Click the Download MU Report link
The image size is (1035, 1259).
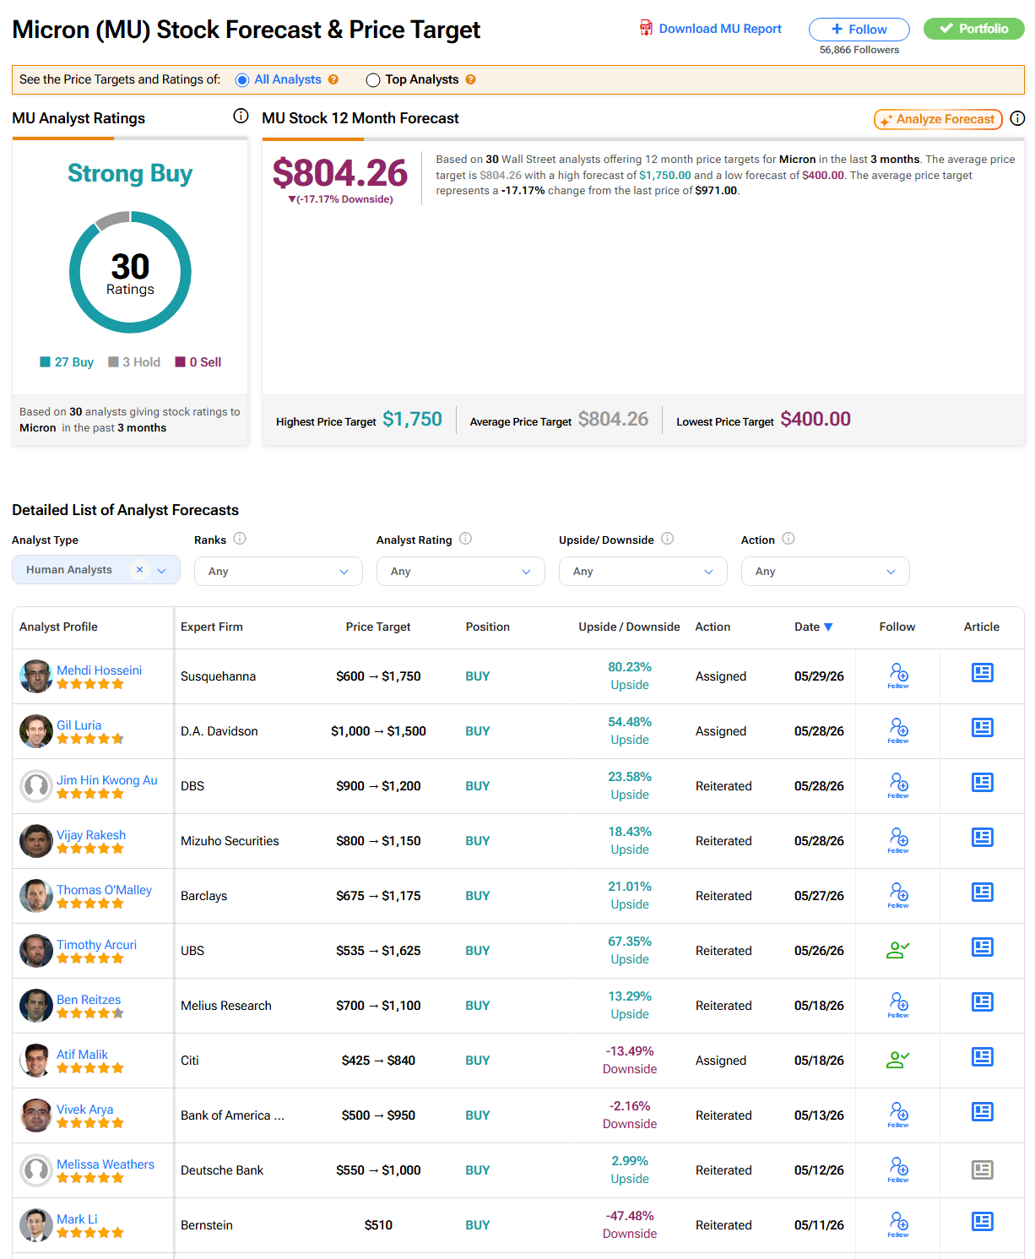720,29
